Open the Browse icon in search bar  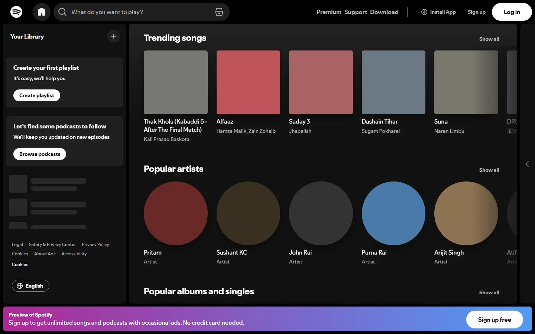(219, 12)
